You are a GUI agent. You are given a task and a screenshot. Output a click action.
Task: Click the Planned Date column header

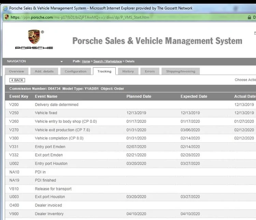139,96
